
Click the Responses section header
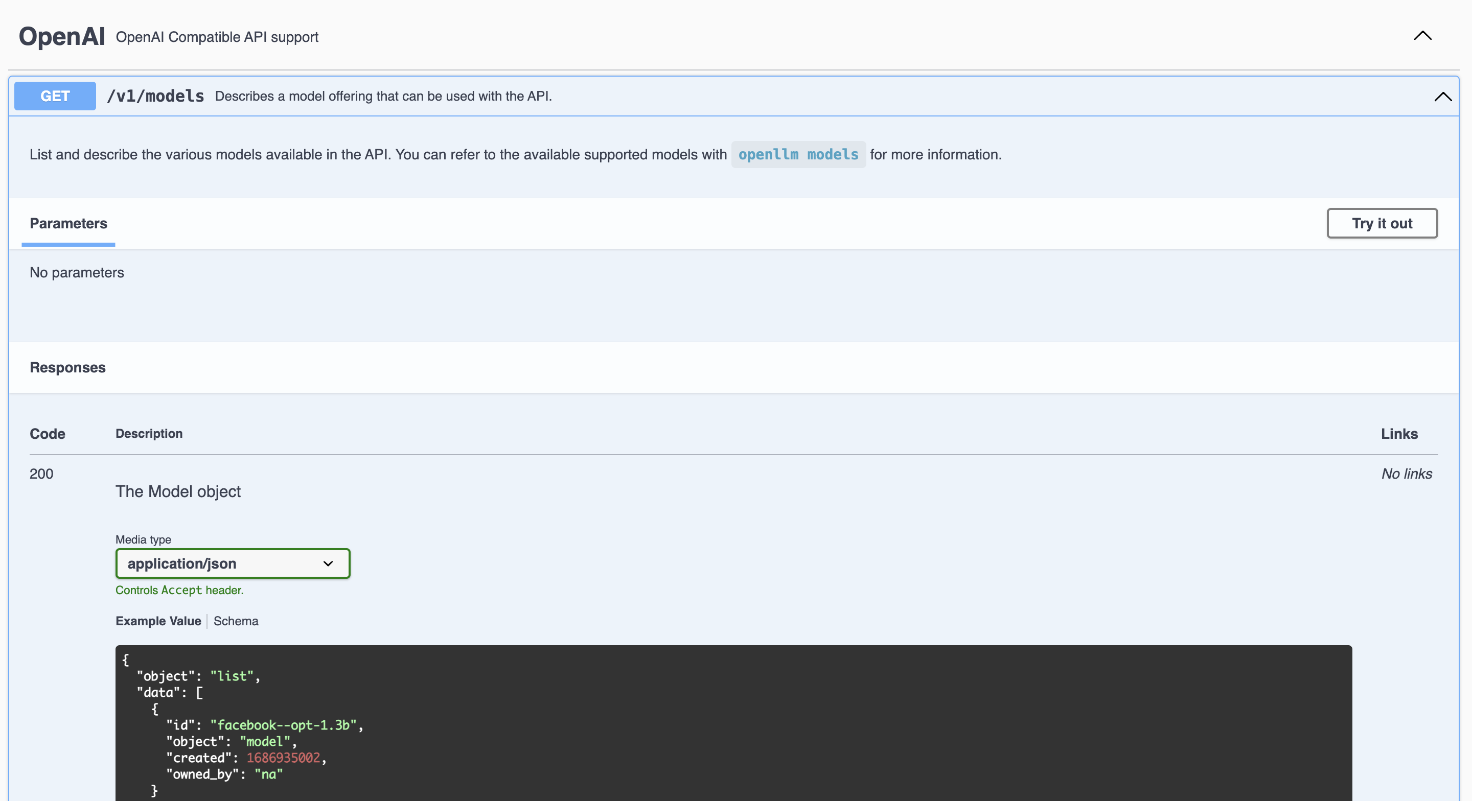click(x=67, y=367)
